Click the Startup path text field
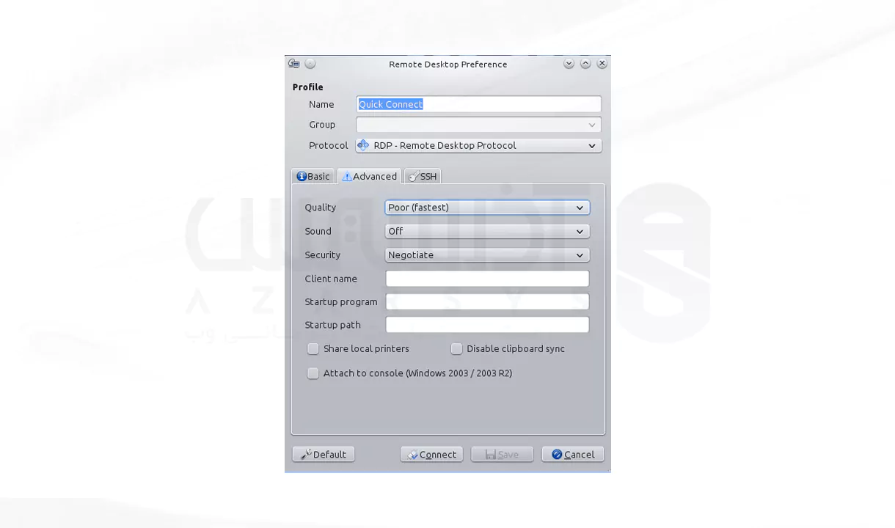 487,325
